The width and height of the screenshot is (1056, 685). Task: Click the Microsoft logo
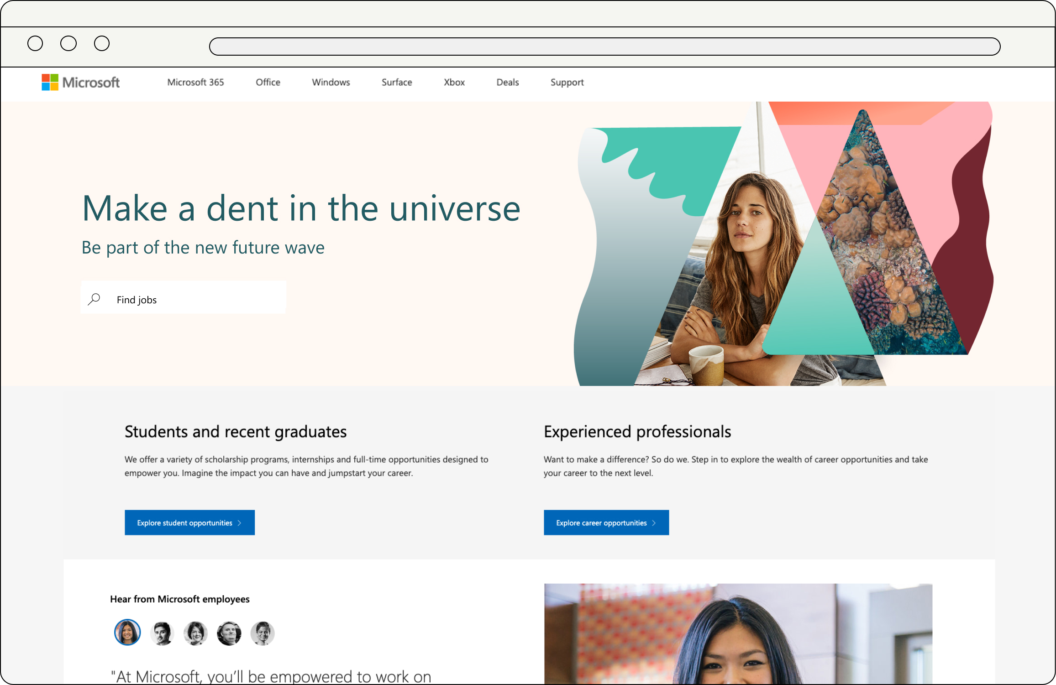(80, 83)
